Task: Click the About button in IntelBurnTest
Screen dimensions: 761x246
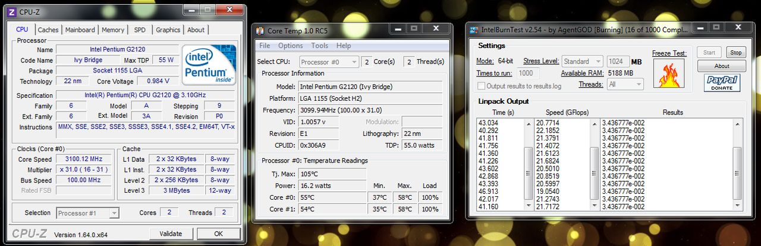Action: (722, 66)
